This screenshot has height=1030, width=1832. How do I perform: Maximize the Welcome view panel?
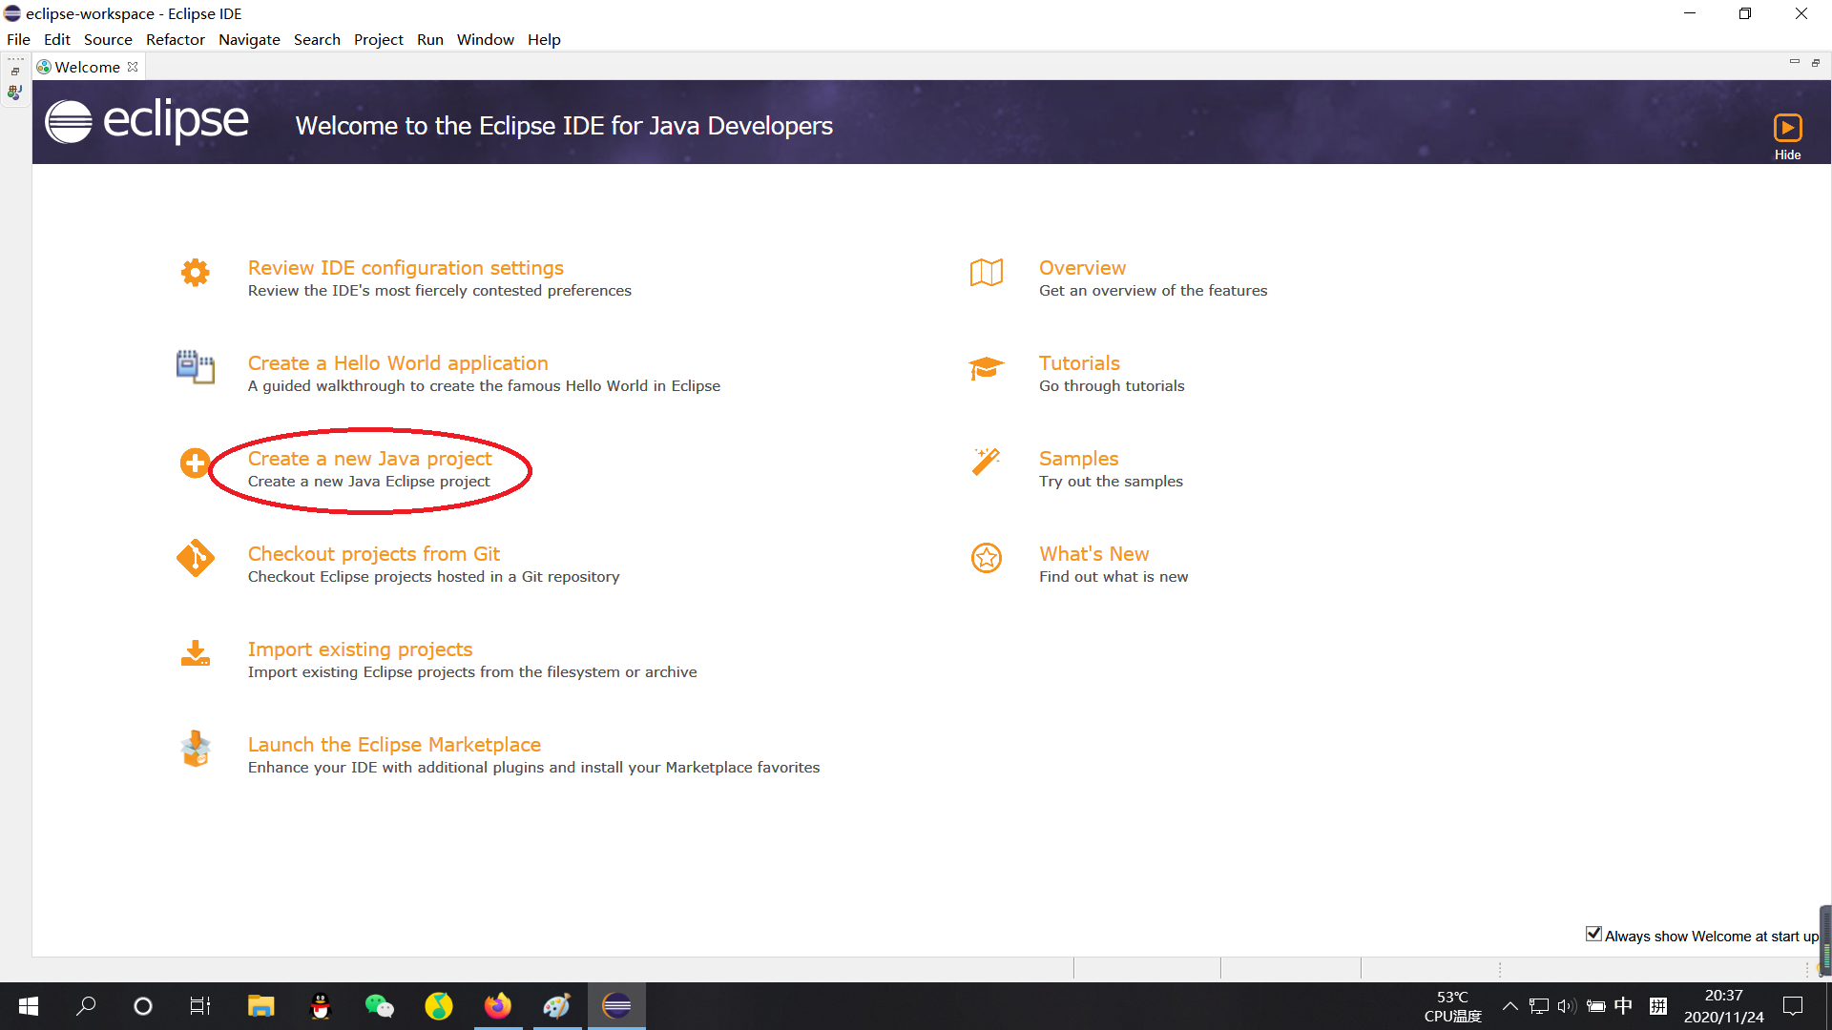[1815, 63]
